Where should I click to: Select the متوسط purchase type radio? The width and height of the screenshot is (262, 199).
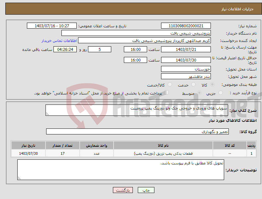(199, 93)
